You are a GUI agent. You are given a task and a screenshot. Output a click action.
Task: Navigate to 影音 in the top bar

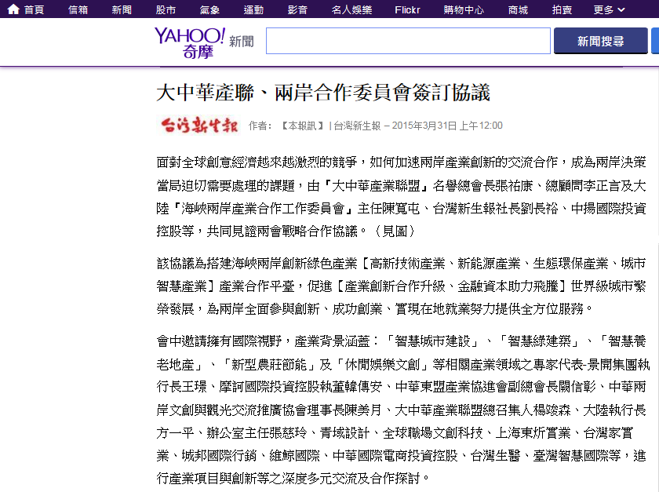pyautogui.click(x=297, y=9)
